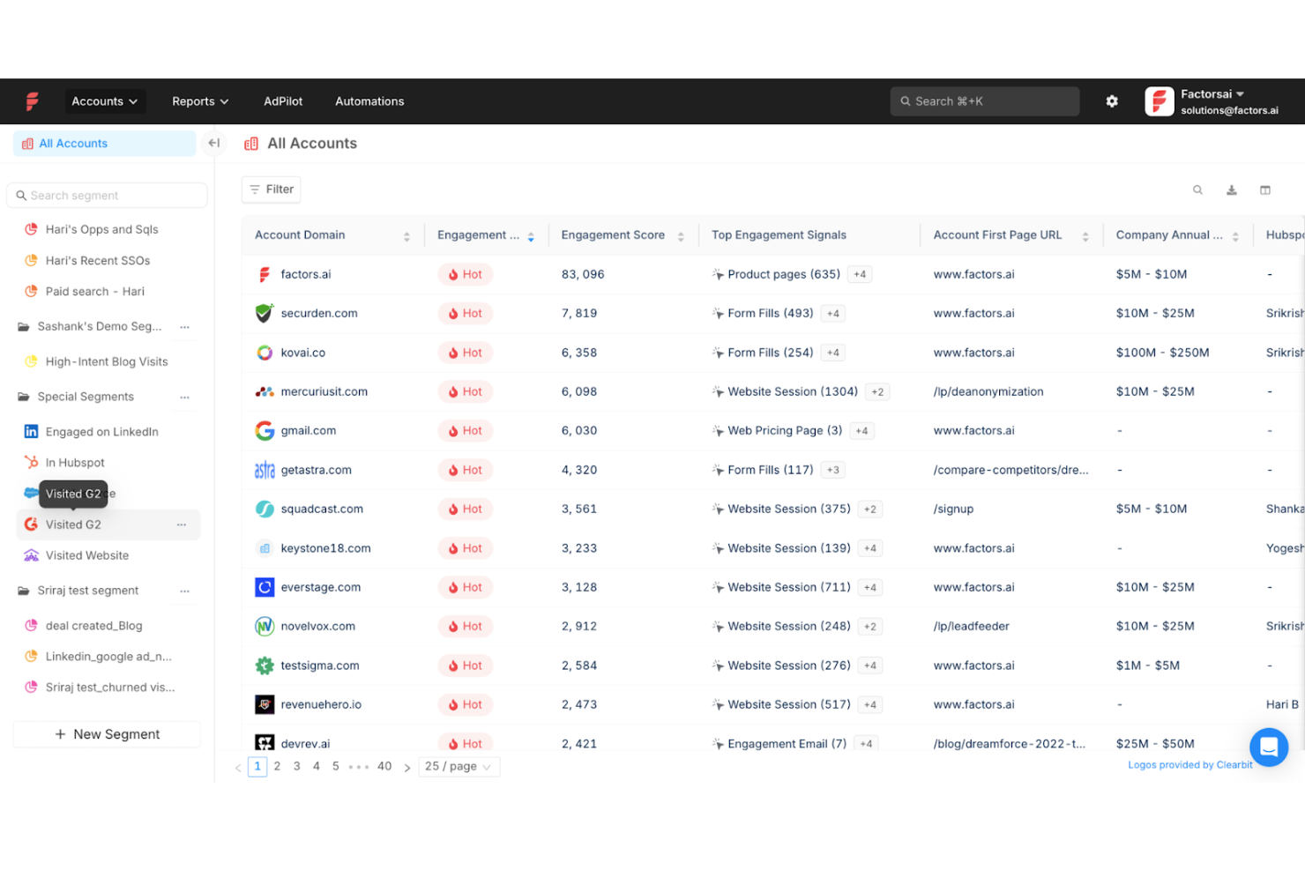Viewport: 1305px width, 870px height.
Task: Click the Search segment input field
Action: coord(107,195)
